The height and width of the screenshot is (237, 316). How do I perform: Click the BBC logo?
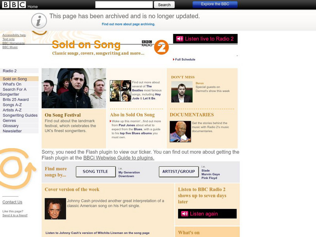[14, 4]
